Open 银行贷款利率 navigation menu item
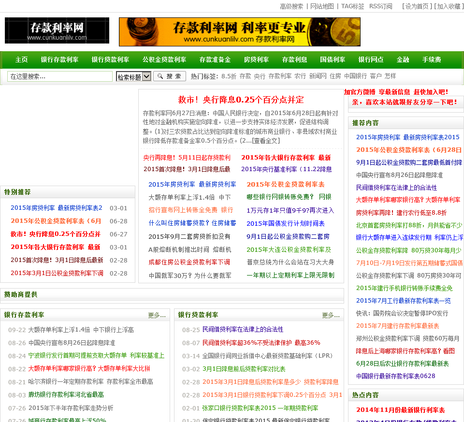 [x=110, y=59]
